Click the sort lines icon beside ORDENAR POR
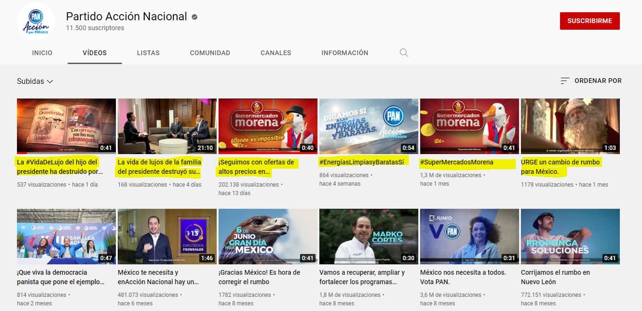Image resolution: width=642 pixels, height=311 pixels. 565,81
